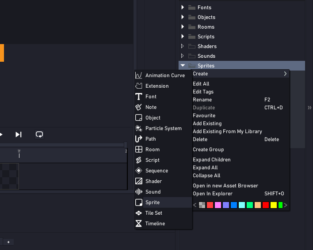Click the play button in the frame controls

(1, 134)
